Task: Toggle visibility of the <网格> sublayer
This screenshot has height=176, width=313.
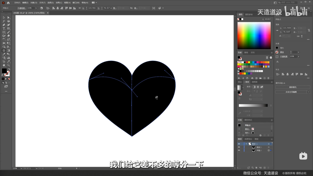Action: 239,150
